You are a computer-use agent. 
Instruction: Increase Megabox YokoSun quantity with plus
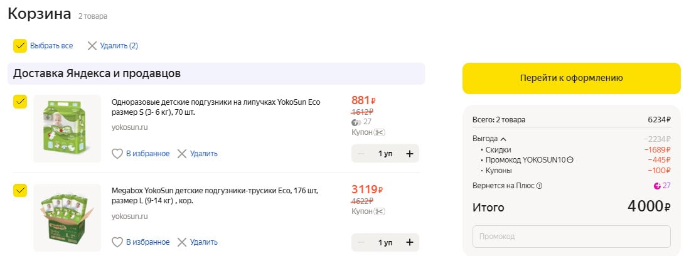(x=410, y=242)
